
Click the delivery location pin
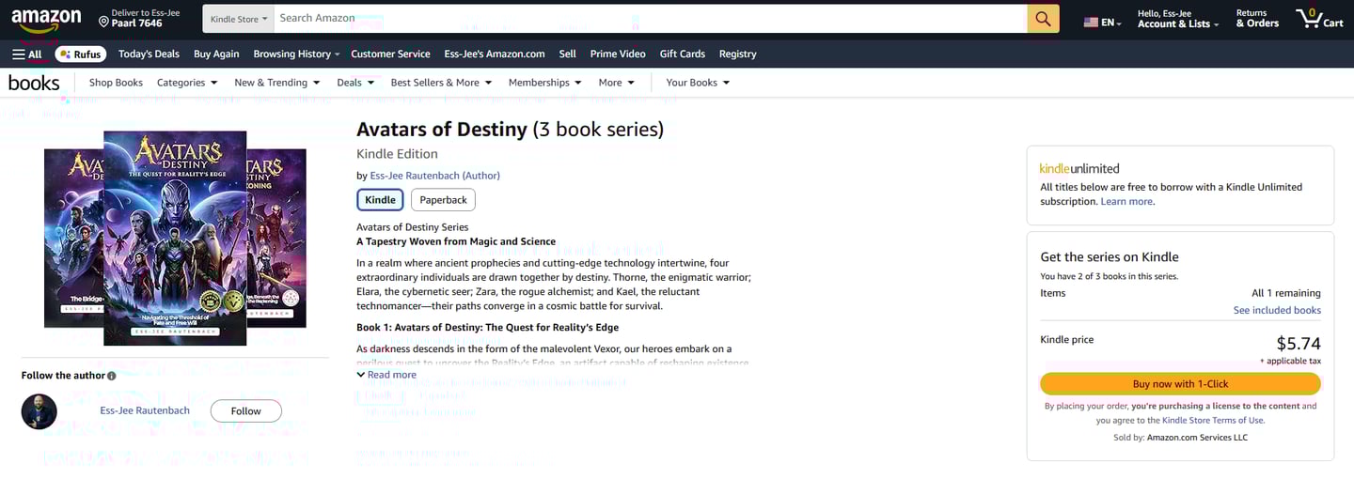point(103,22)
